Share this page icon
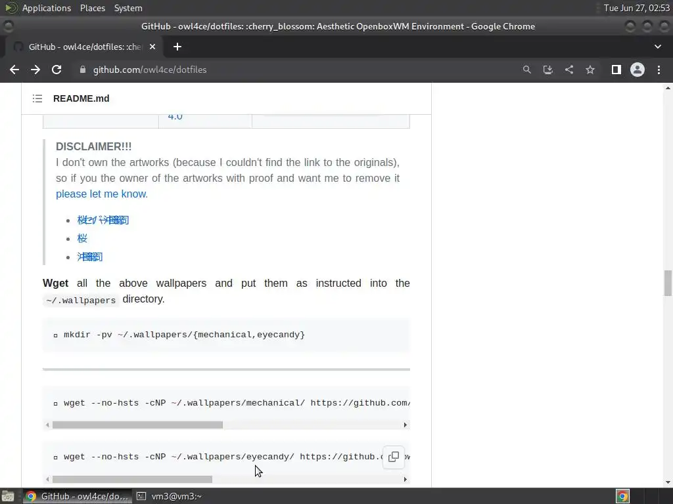The width and height of the screenshot is (673, 504). [569, 70]
